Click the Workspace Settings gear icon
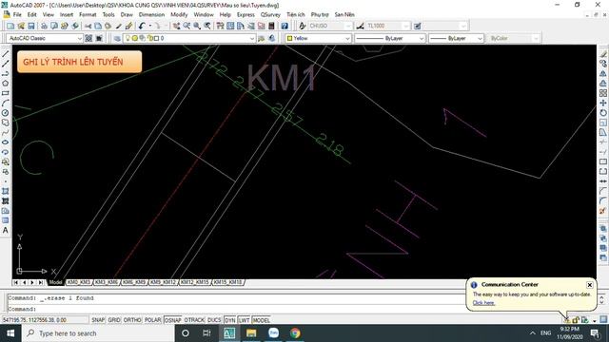This screenshot has height=342, width=609. (88, 38)
